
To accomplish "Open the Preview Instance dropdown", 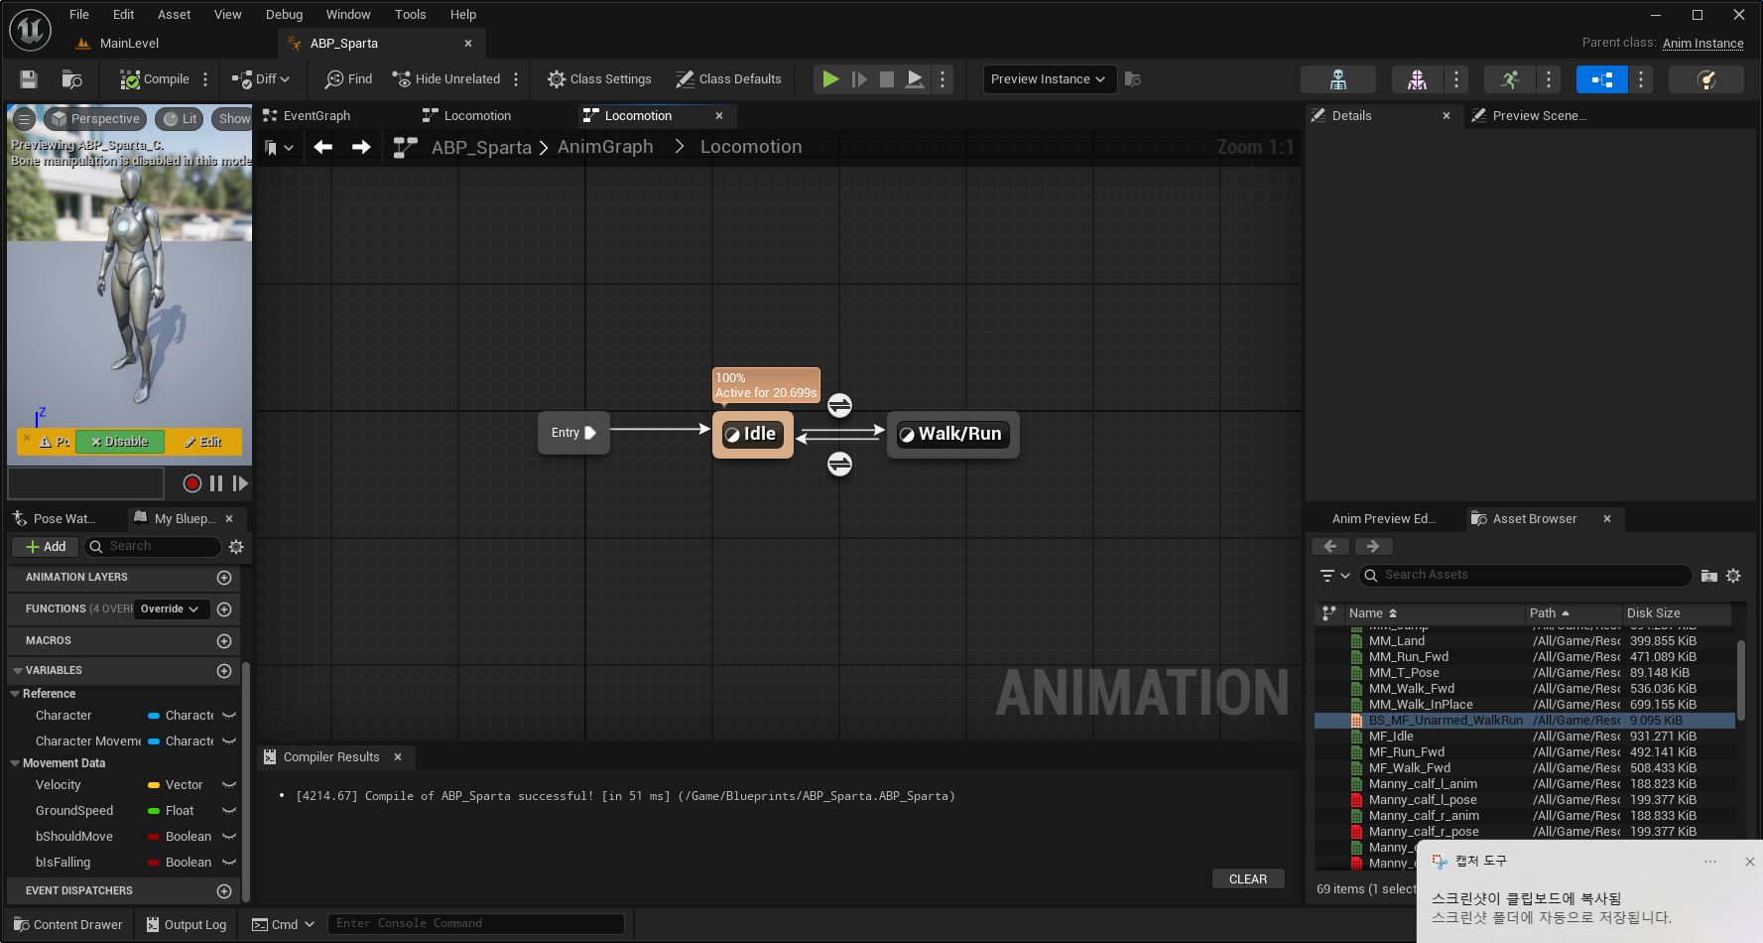I will 1049,79.
